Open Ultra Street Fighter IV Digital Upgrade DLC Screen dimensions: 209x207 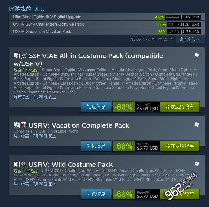coord(107,17)
